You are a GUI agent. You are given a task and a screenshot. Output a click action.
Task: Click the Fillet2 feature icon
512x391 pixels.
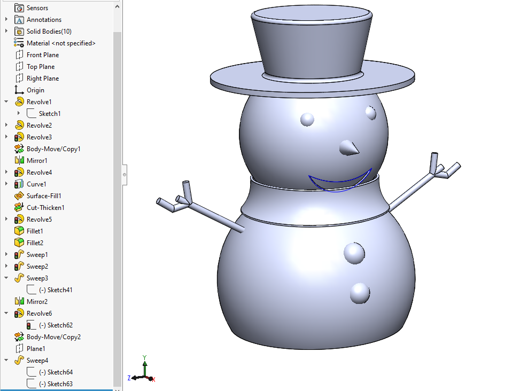click(19, 243)
